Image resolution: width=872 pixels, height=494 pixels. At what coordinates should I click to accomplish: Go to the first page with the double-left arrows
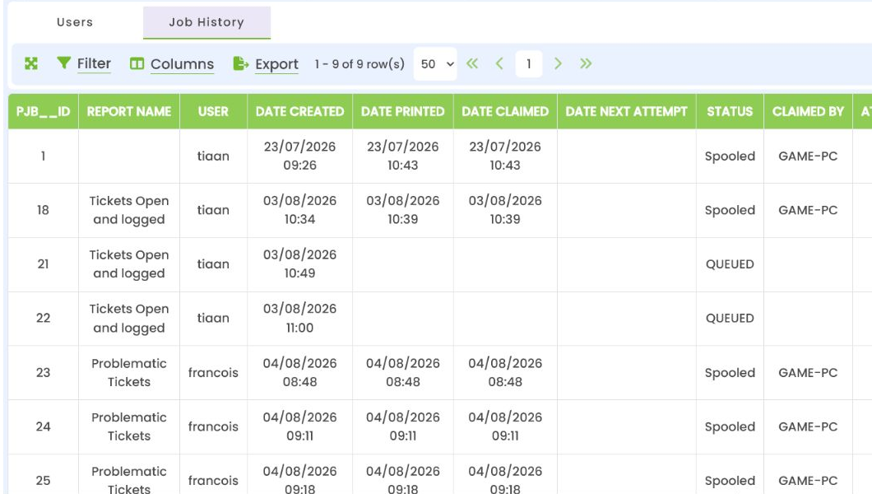(472, 63)
